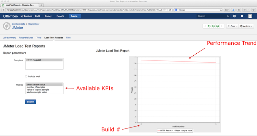Open the BlazeMeter breadcrumb link
The height and width of the screenshot is (136, 257).
(x=34, y=24)
